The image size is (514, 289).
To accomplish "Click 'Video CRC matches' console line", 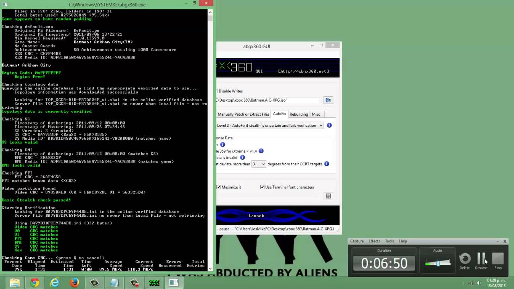I will pyautogui.click(x=36, y=227).
